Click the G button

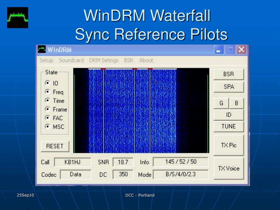coord(221,103)
